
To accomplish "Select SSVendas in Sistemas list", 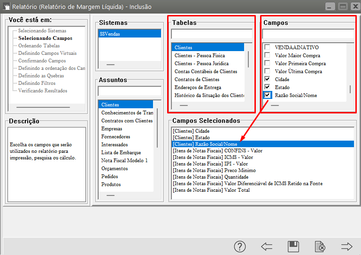I will click(x=108, y=34).
